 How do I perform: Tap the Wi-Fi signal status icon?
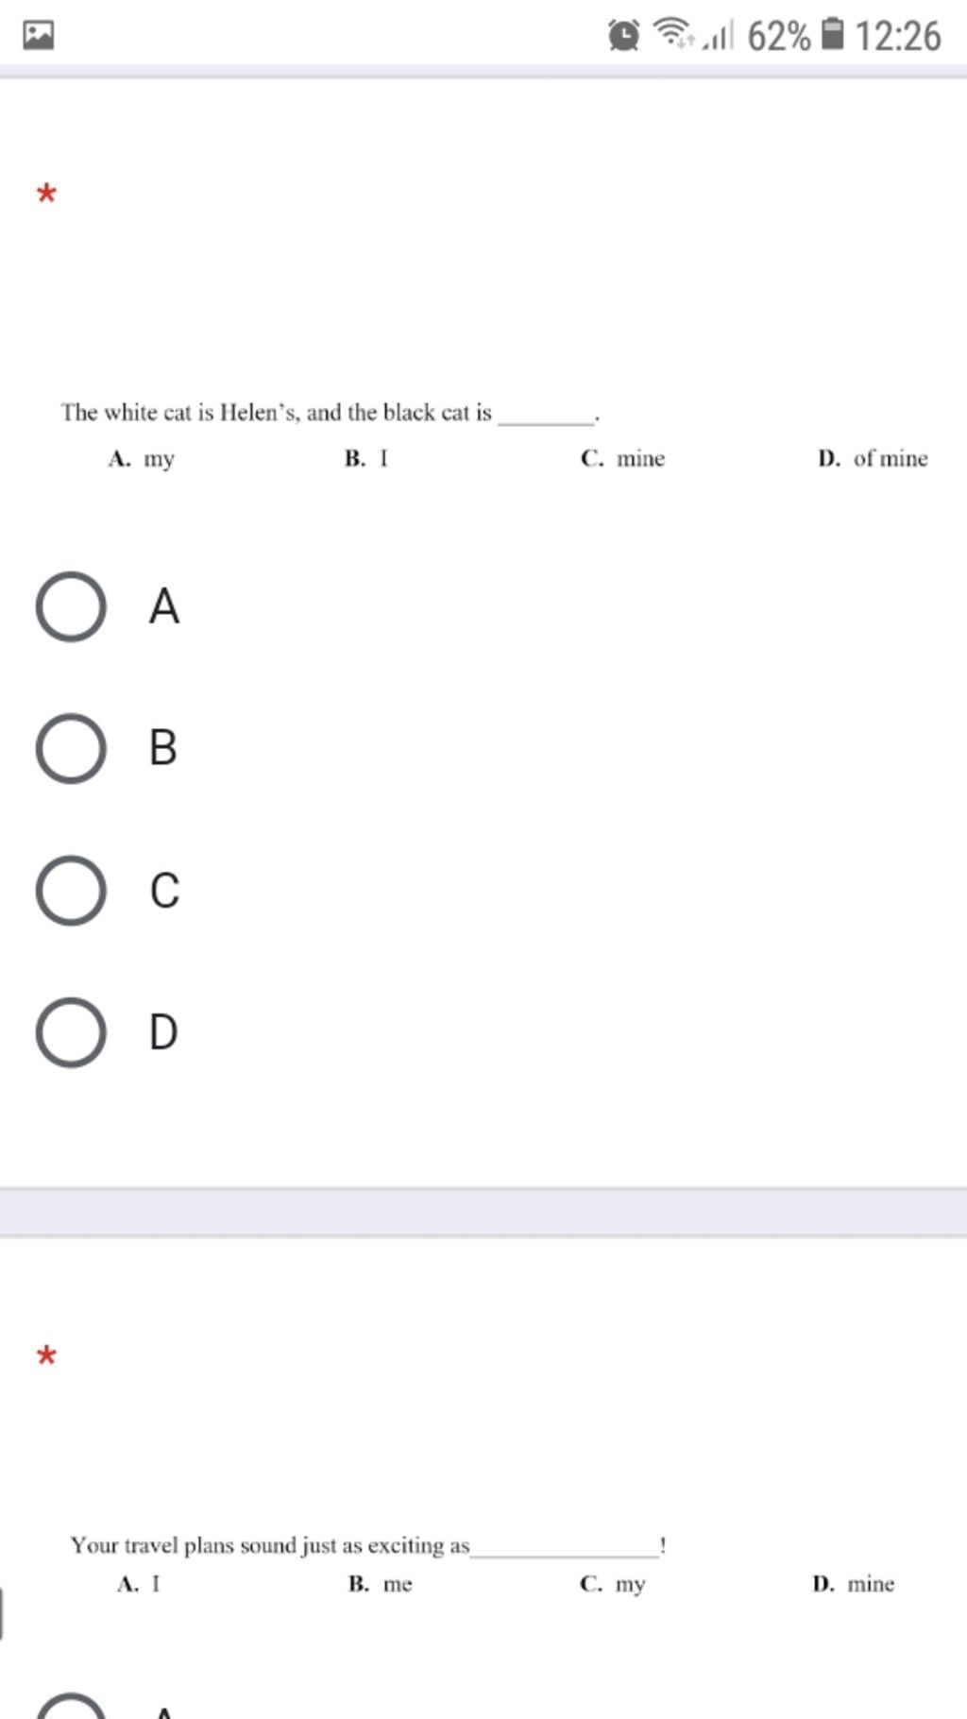point(674,34)
